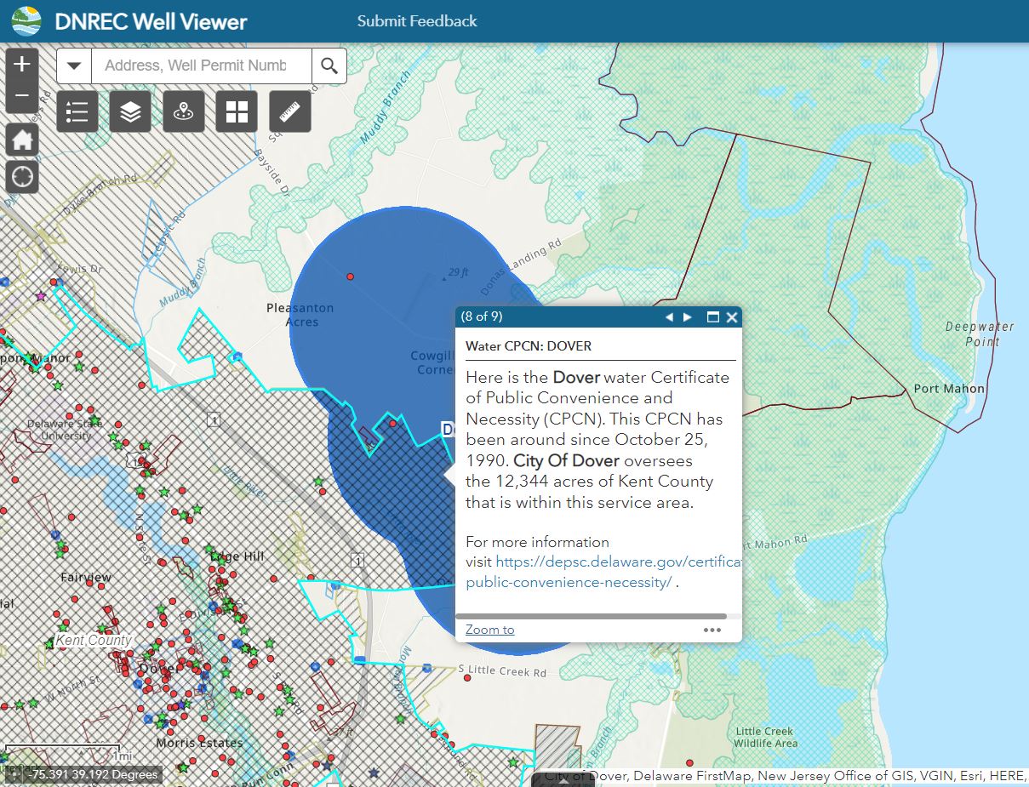Click the Zoom to link in popup
The width and height of the screenshot is (1029, 787).
(489, 629)
